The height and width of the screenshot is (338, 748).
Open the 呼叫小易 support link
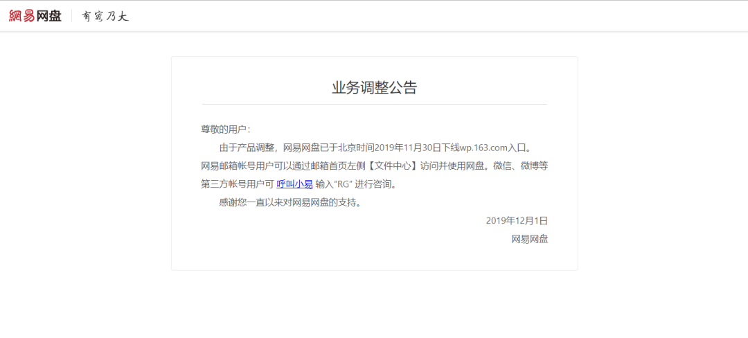click(294, 184)
